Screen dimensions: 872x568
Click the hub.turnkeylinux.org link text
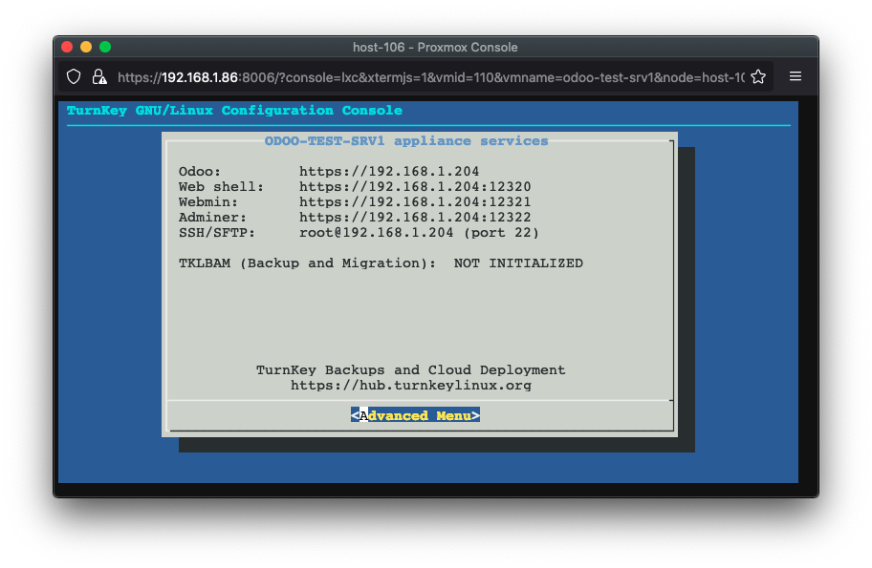[x=411, y=386]
